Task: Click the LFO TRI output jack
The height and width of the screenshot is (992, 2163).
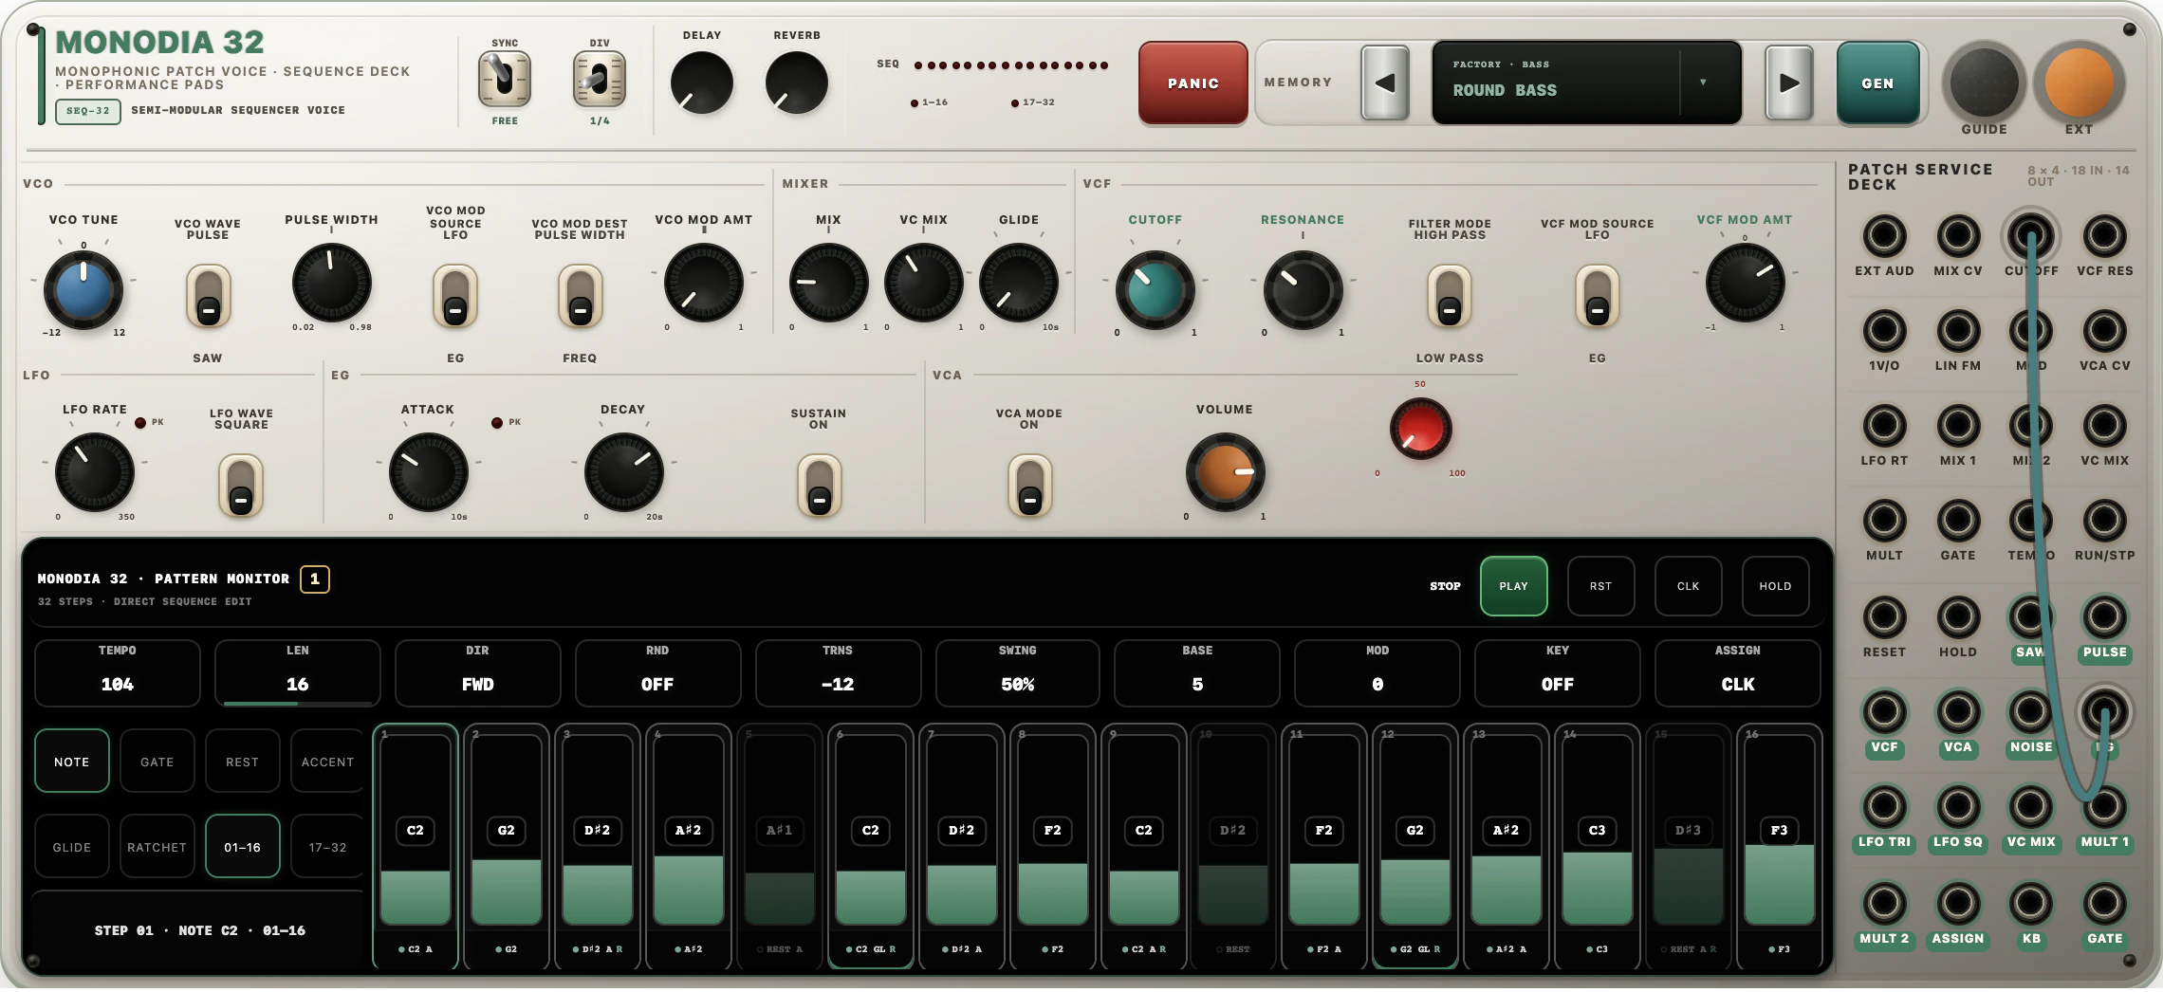Action: click(x=1884, y=806)
